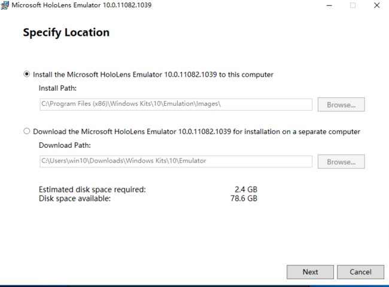Screen dimensions: 389x287
Task: Close the installer window with X
Action: 376,5
